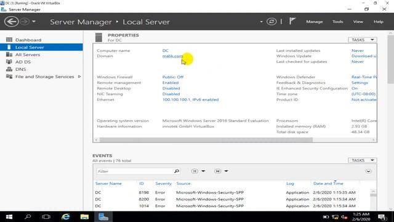The image size is (394, 222).
Task: Click the All Servers icon
Action: pyautogui.click(x=9, y=54)
